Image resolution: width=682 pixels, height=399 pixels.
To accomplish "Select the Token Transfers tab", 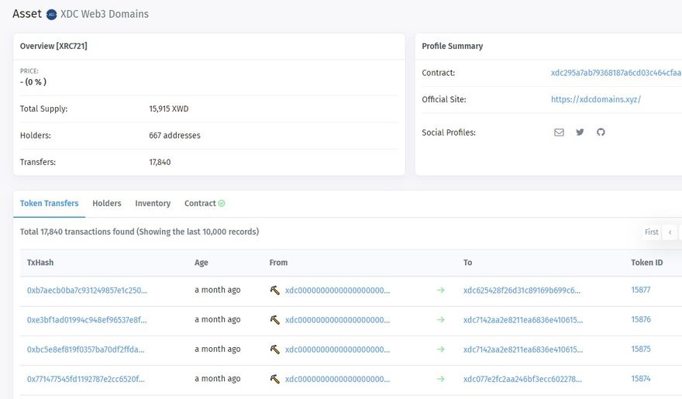I will [49, 204].
